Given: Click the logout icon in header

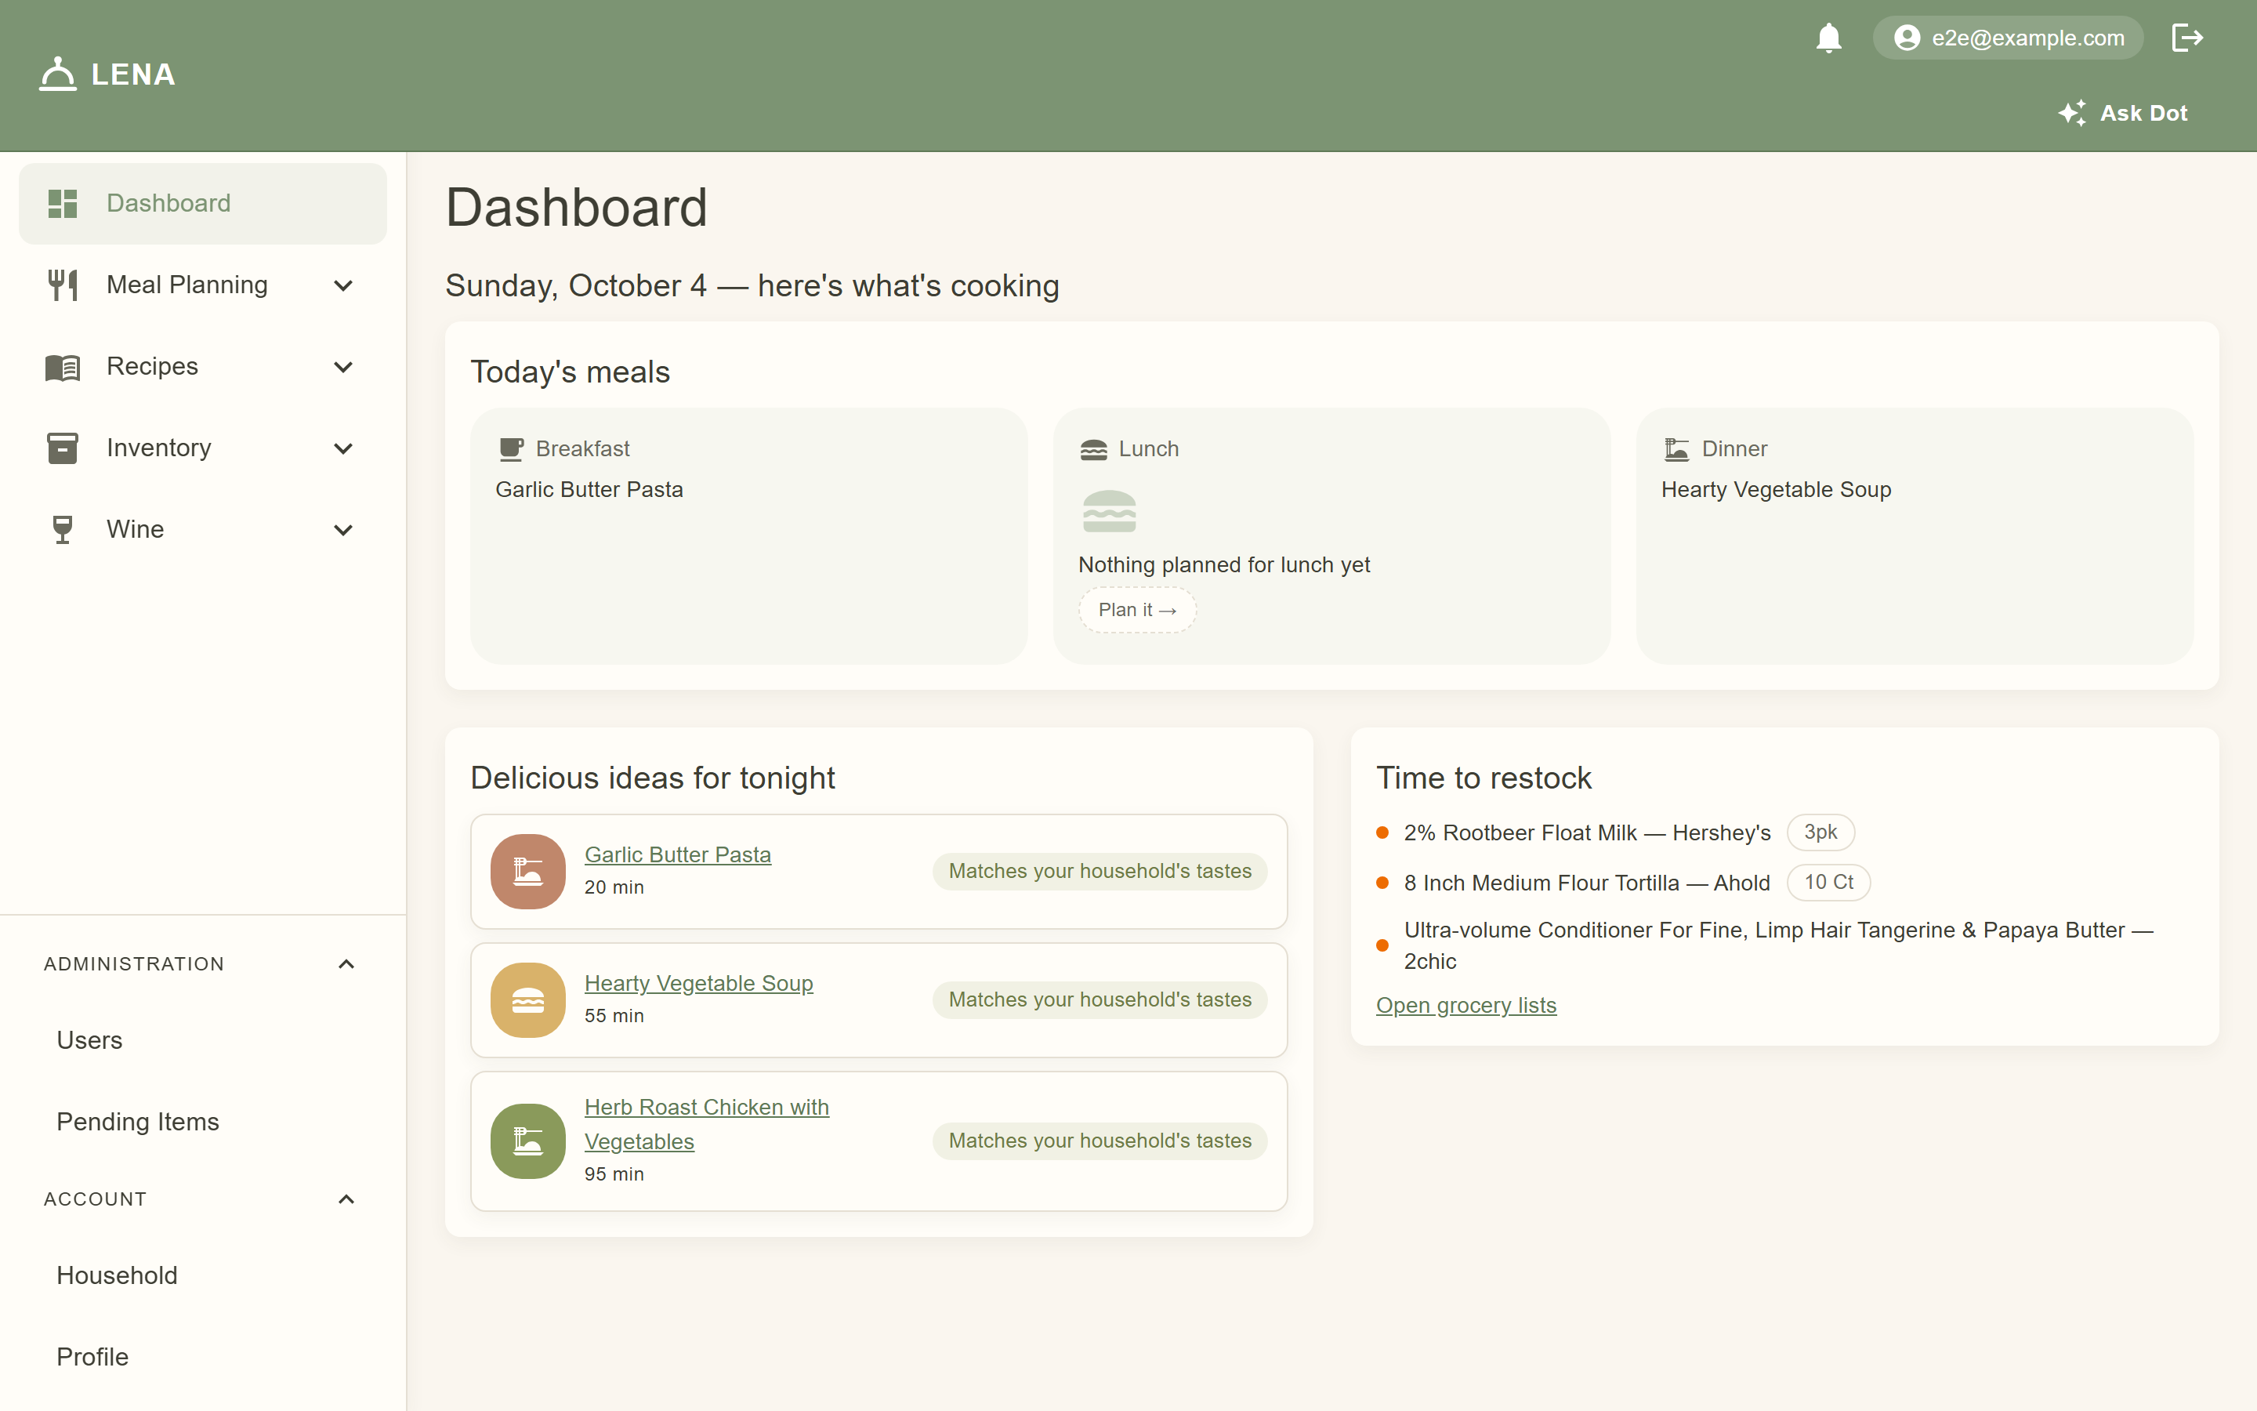Looking at the screenshot, I should tap(2186, 38).
